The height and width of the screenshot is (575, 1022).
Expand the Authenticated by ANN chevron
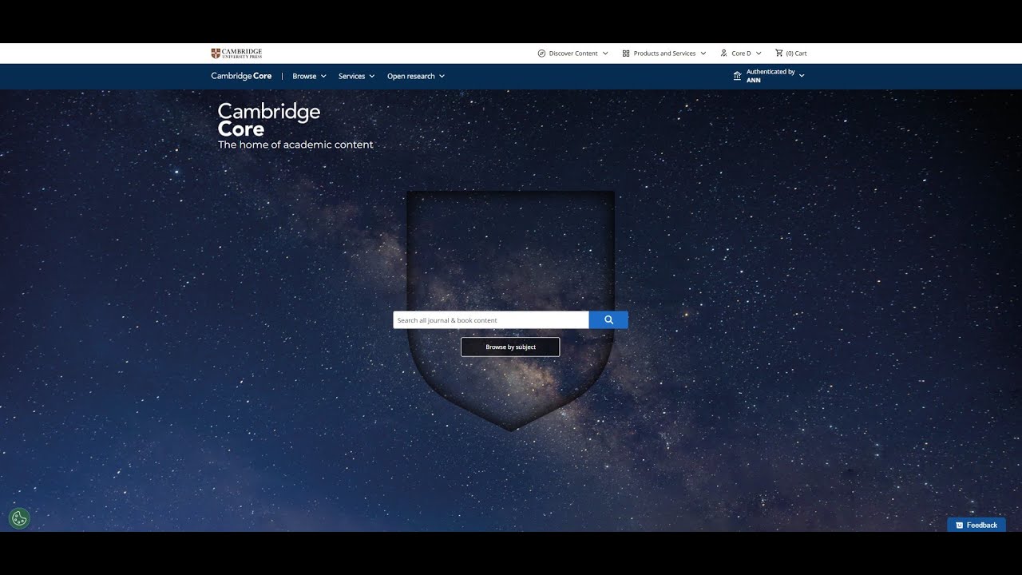pyautogui.click(x=802, y=75)
